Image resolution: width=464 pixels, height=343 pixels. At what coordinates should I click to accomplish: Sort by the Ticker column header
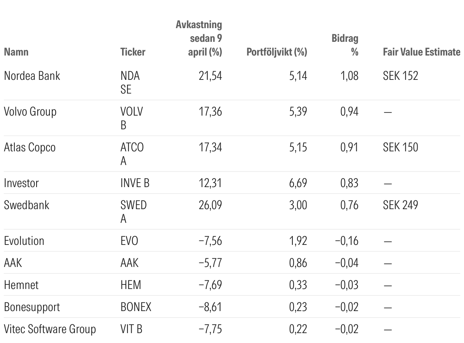coord(133,52)
